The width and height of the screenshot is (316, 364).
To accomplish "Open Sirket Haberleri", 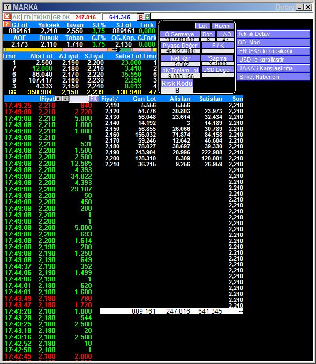I will [273, 77].
